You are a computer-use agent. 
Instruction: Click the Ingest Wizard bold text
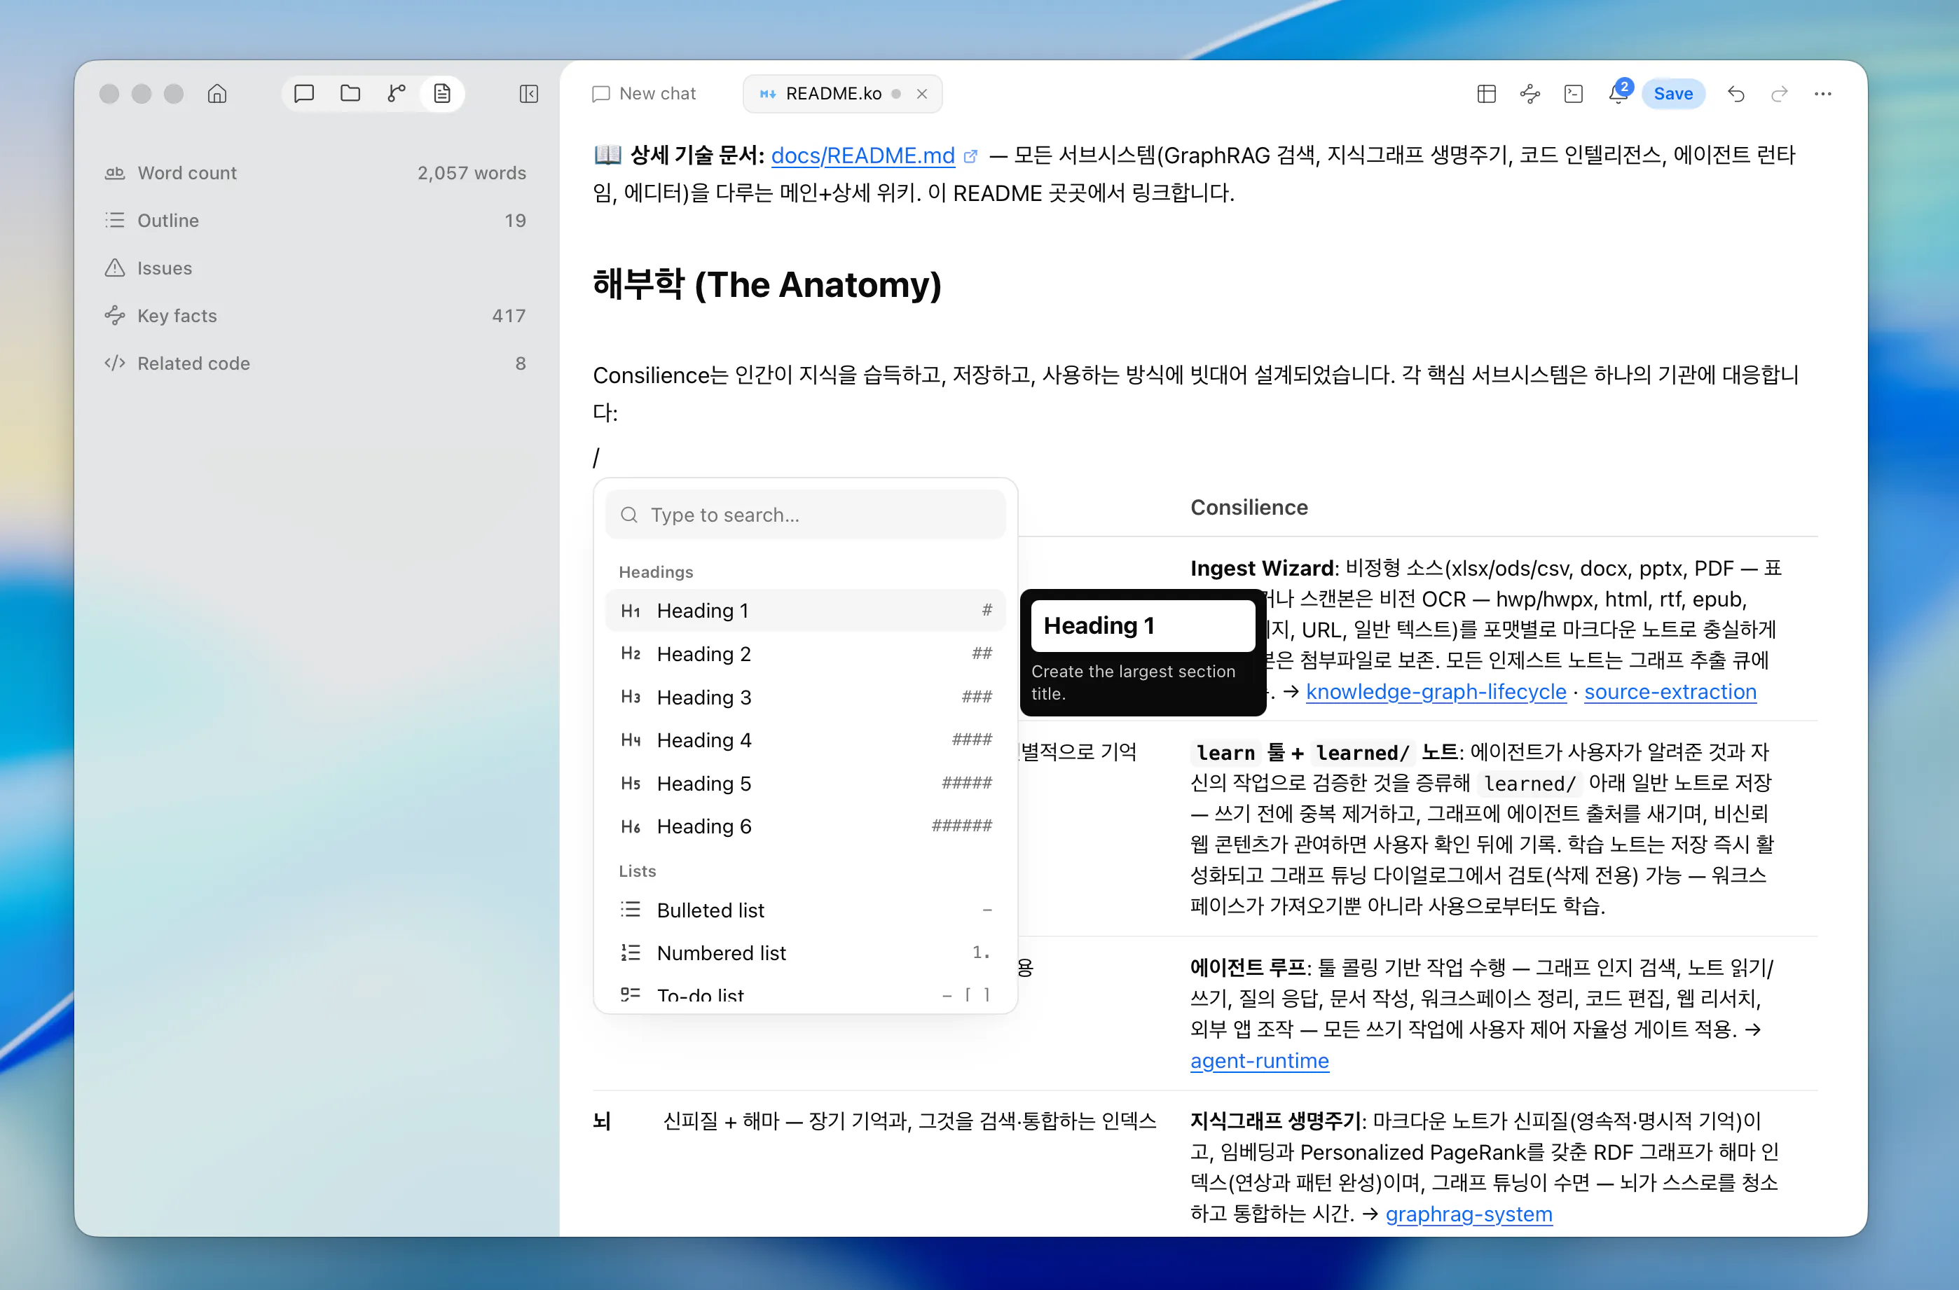[x=1262, y=569]
